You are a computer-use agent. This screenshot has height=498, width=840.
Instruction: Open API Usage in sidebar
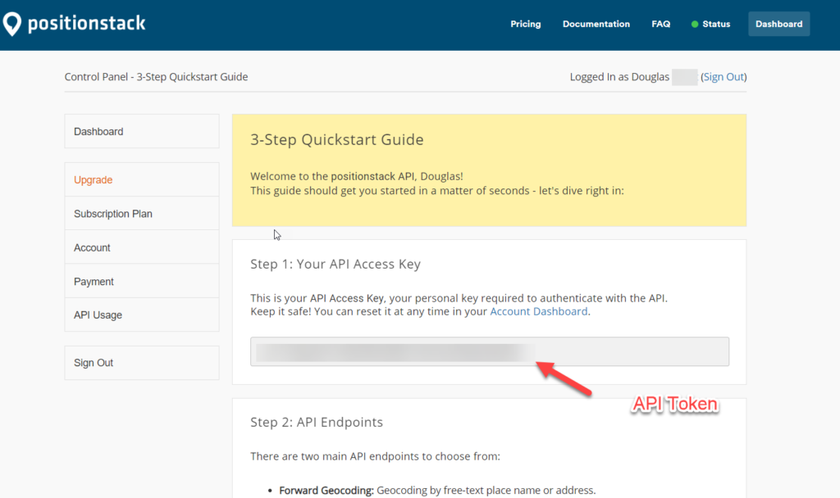click(x=142, y=315)
